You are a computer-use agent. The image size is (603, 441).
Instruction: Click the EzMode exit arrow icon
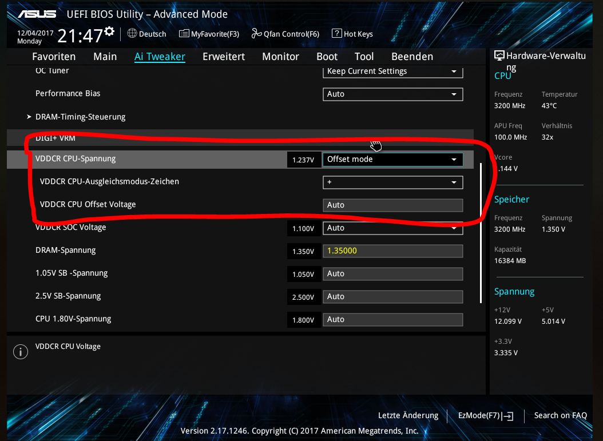click(508, 416)
